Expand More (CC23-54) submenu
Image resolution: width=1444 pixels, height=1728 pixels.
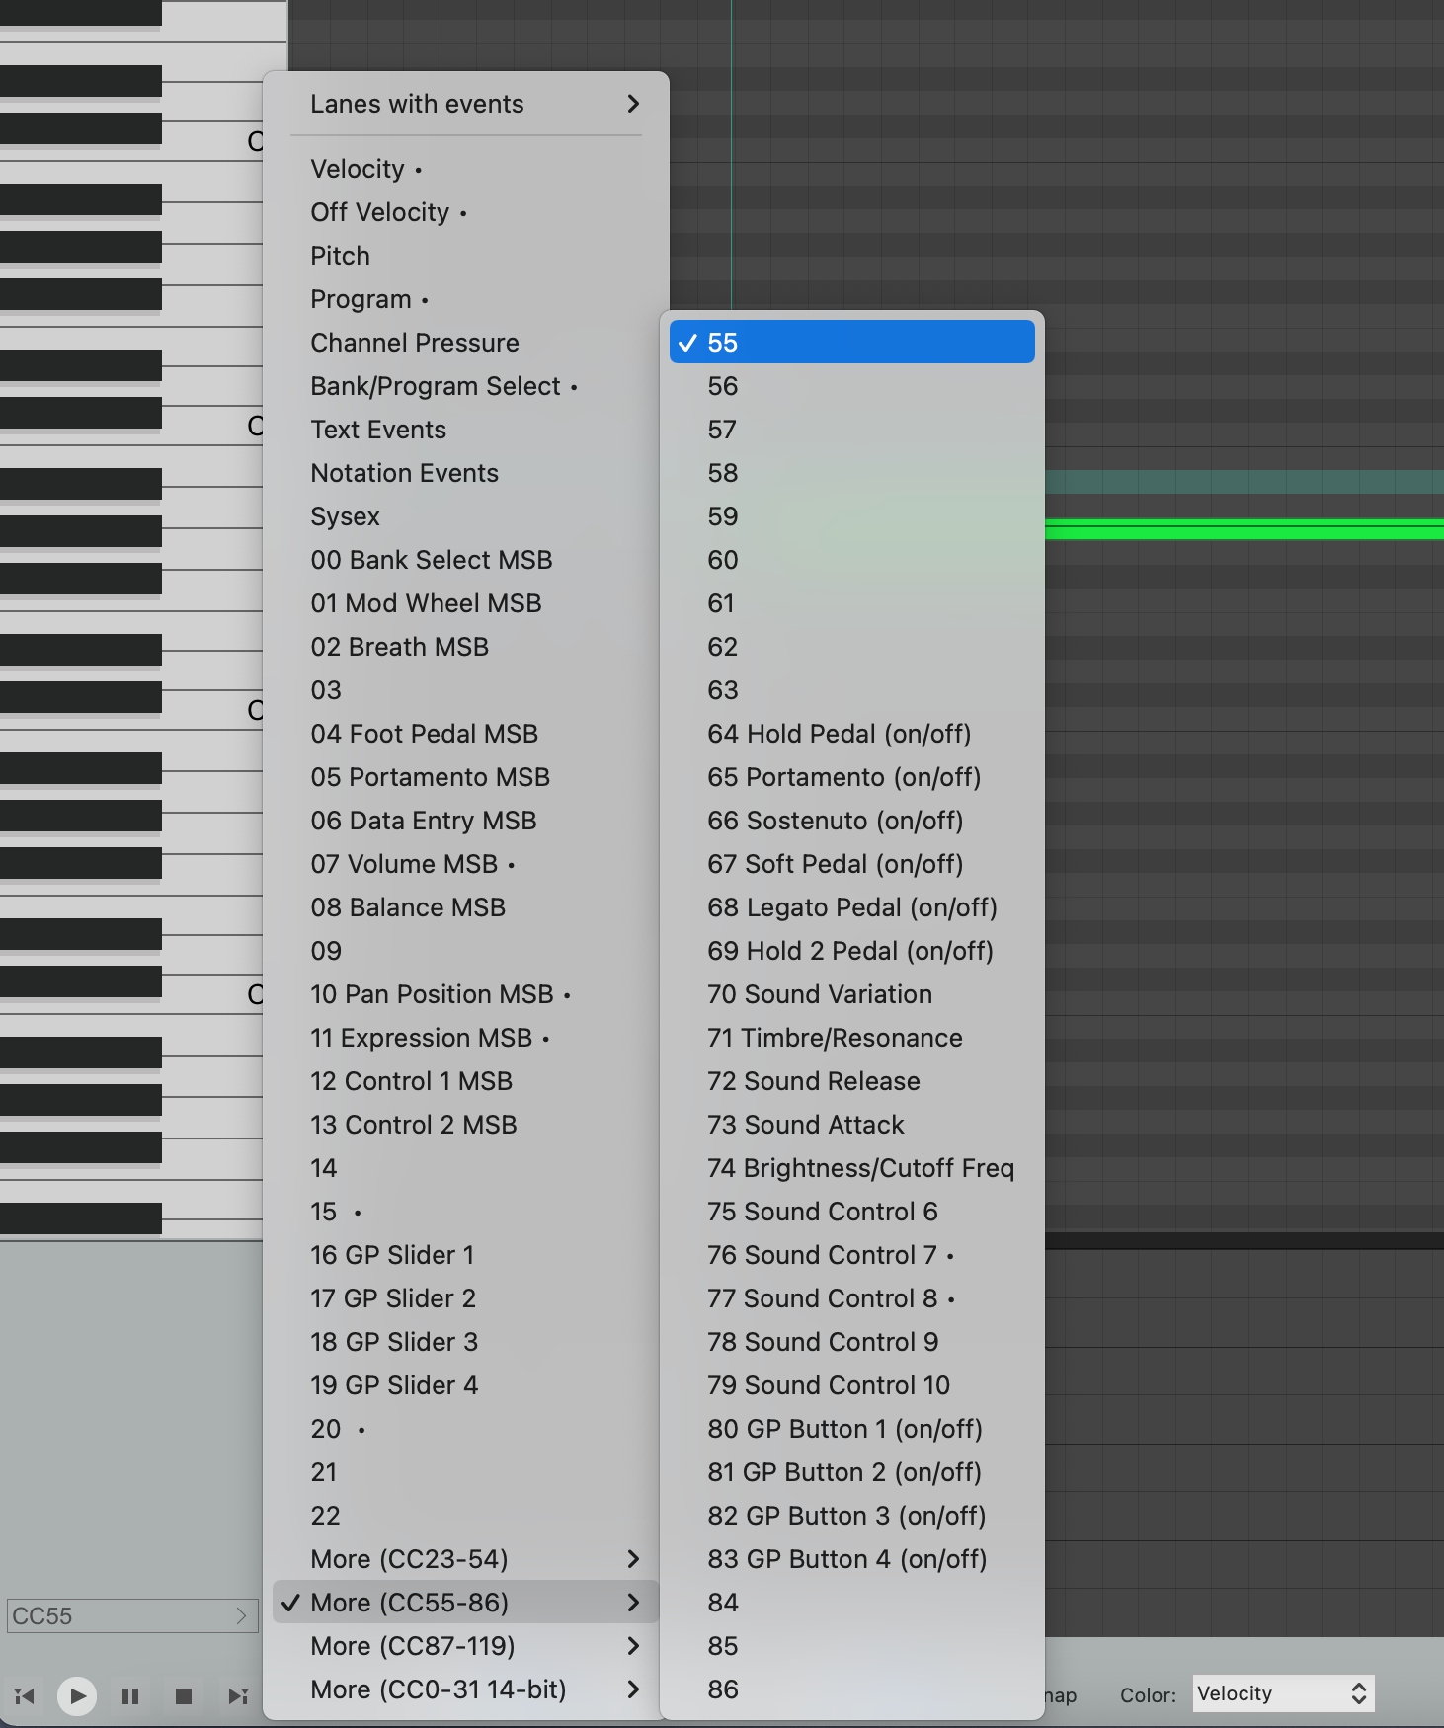click(x=465, y=1559)
